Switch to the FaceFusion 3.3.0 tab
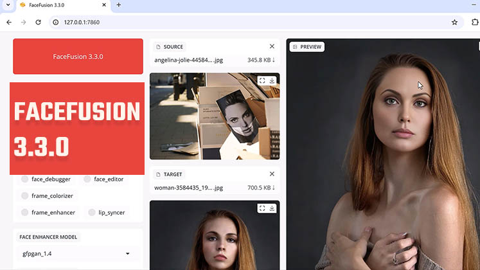480x270 pixels. pyautogui.click(x=64, y=5)
